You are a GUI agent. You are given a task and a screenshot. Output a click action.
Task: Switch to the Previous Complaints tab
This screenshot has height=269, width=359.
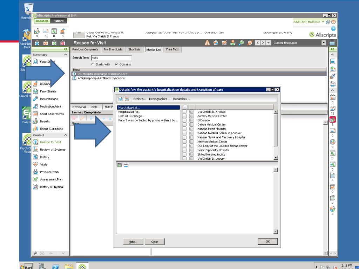coord(85,49)
